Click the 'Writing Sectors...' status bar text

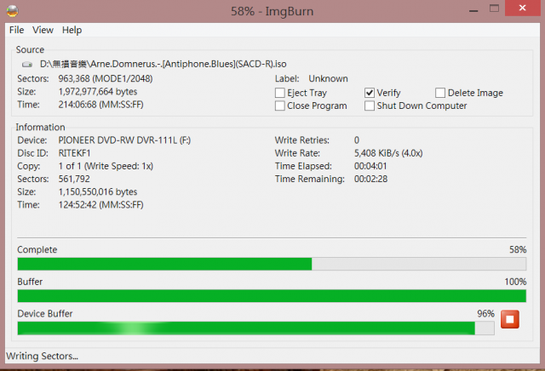[42, 356]
